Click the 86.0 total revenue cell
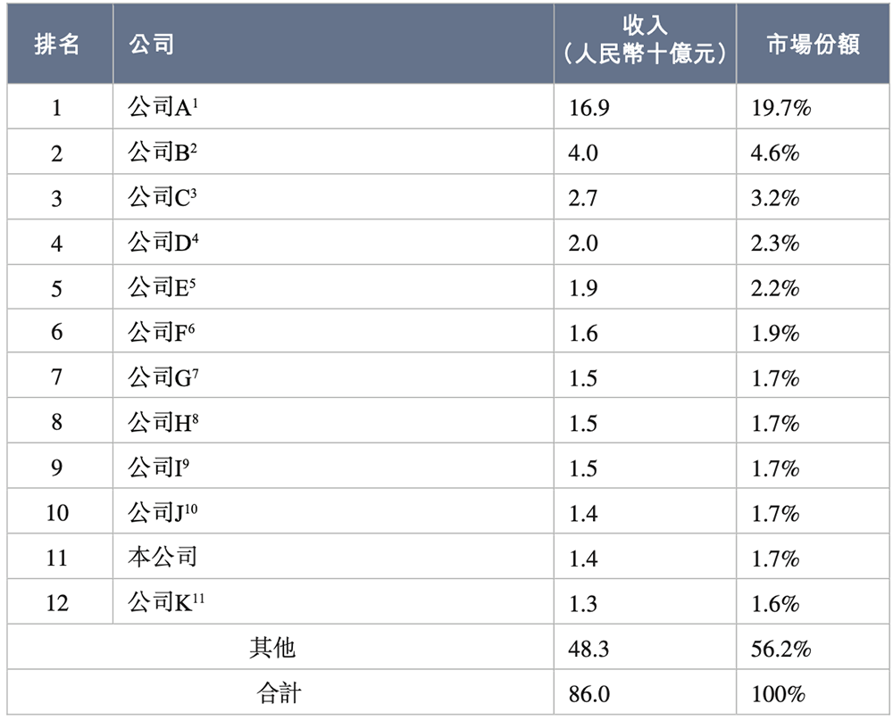893x720 pixels. click(x=588, y=694)
